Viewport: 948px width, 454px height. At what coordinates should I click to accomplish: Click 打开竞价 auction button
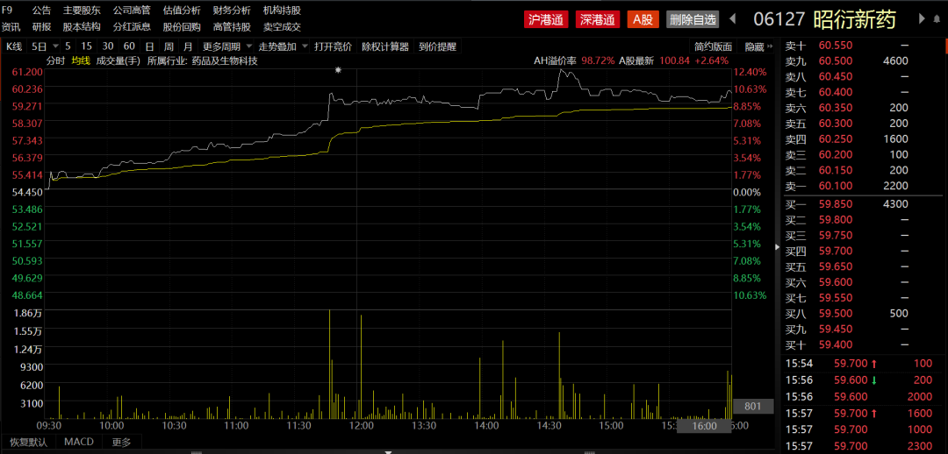pos(334,46)
